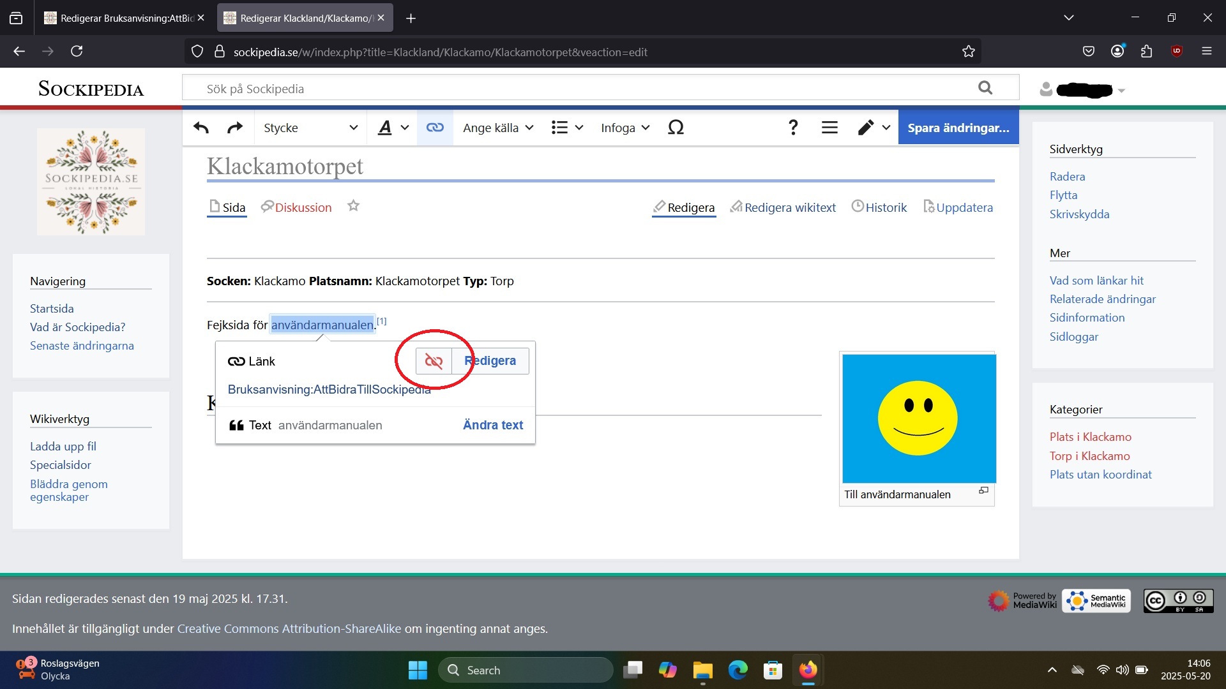
Task: Open the special character Omega tool
Action: (x=676, y=128)
